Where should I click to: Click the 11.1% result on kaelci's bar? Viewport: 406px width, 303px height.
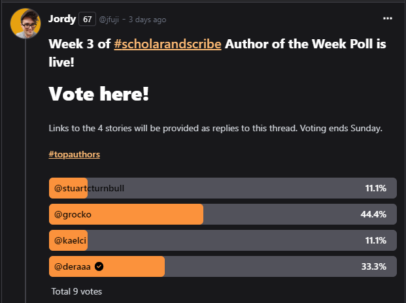point(376,240)
